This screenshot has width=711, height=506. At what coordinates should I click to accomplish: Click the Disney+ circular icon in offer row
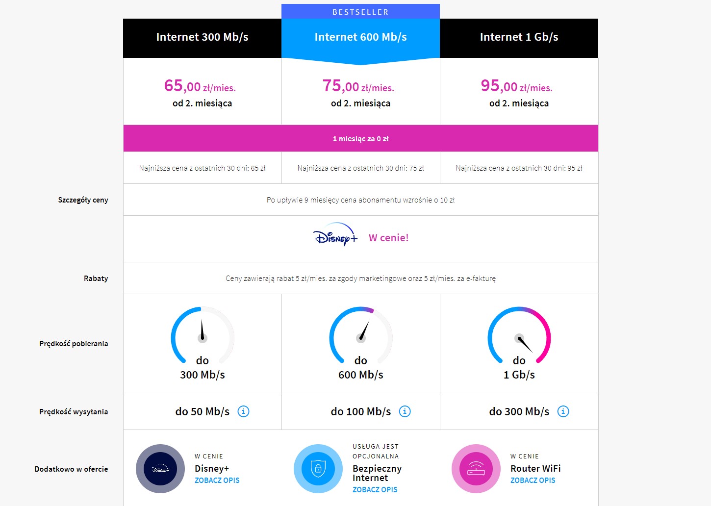click(160, 469)
